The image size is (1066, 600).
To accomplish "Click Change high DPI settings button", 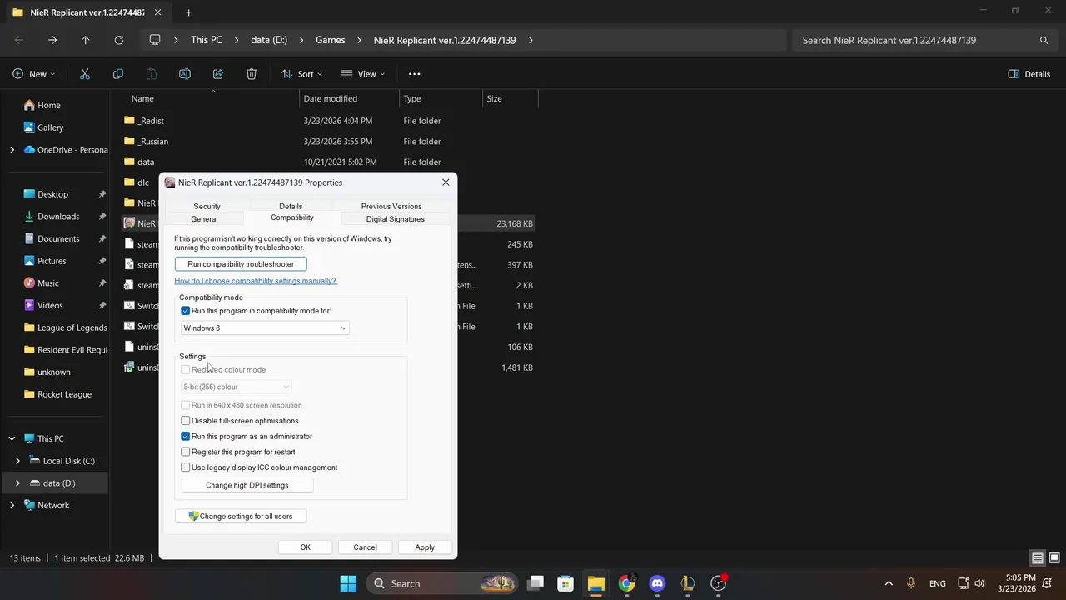I will pyautogui.click(x=247, y=485).
